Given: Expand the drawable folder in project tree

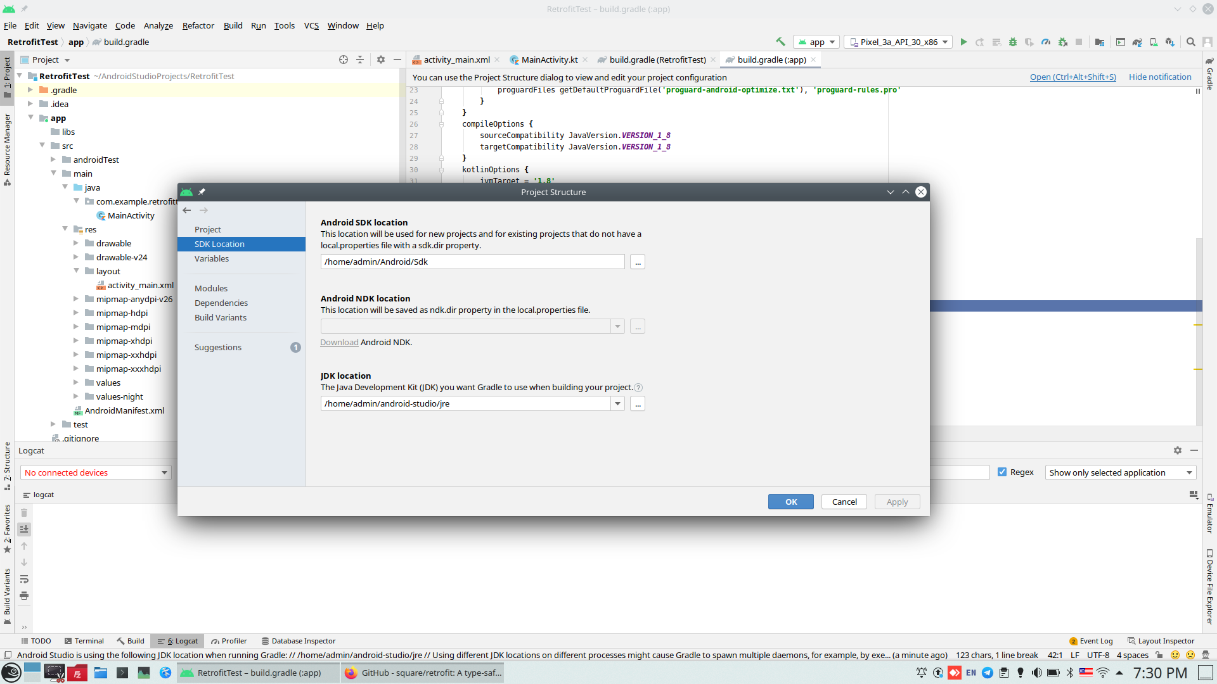Looking at the screenshot, I should (x=76, y=243).
